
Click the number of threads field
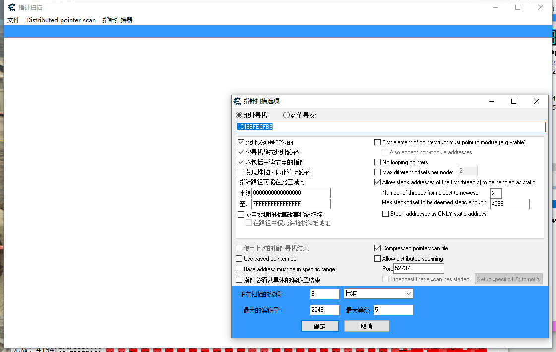pyautogui.click(x=495, y=193)
